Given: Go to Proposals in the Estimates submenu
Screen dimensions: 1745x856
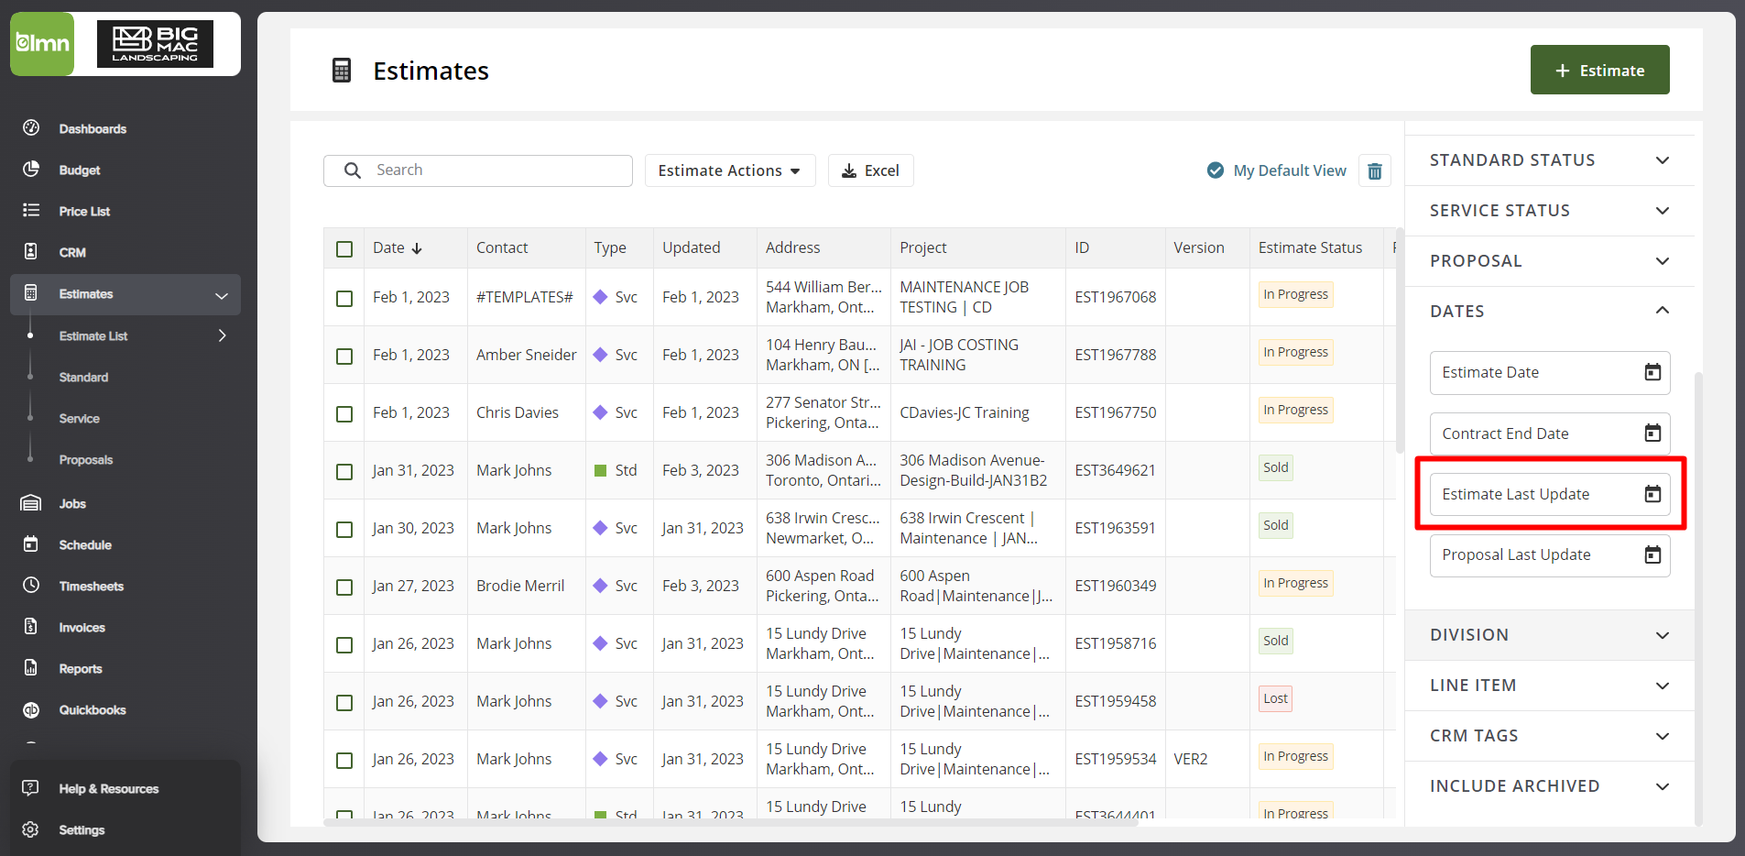Looking at the screenshot, I should click(86, 460).
